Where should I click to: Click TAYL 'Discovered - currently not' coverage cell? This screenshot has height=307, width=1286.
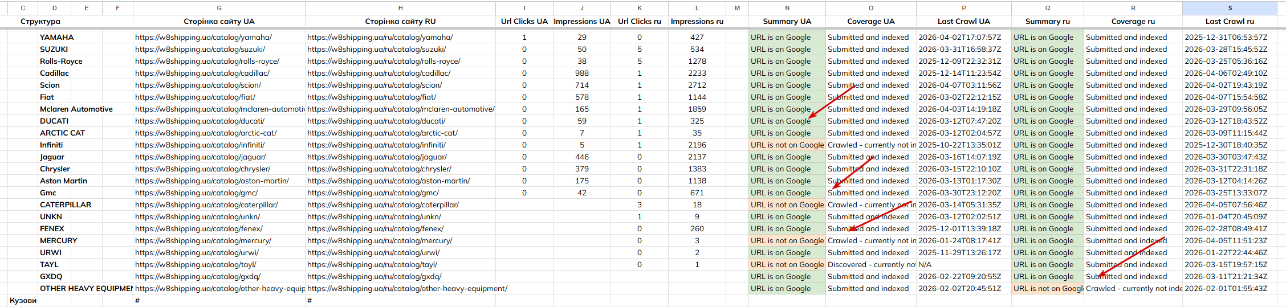coord(871,265)
